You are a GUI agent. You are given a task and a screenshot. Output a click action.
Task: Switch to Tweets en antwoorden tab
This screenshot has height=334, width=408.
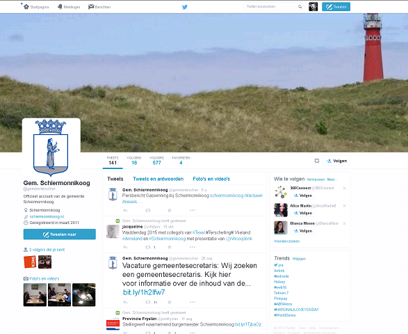[x=158, y=179]
